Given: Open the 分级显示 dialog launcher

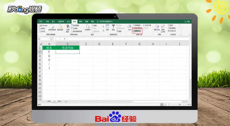Looking at the screenshot, I should [180, 35].
